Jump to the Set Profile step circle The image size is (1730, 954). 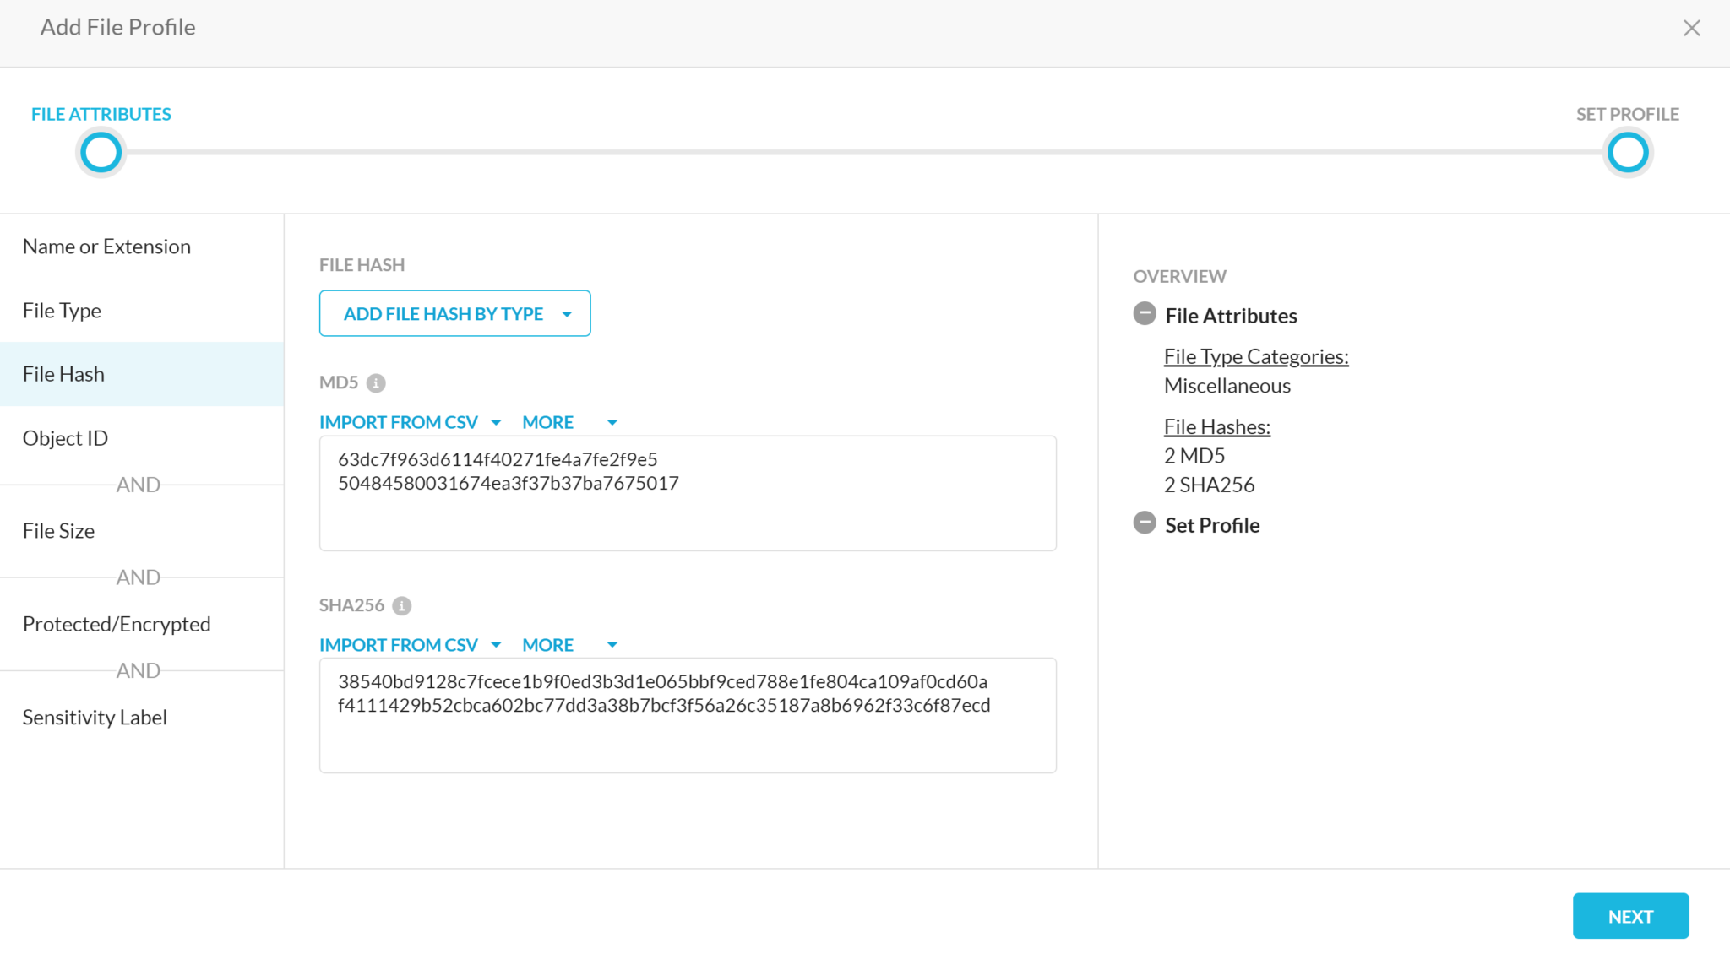click(x=1627, y=153)
